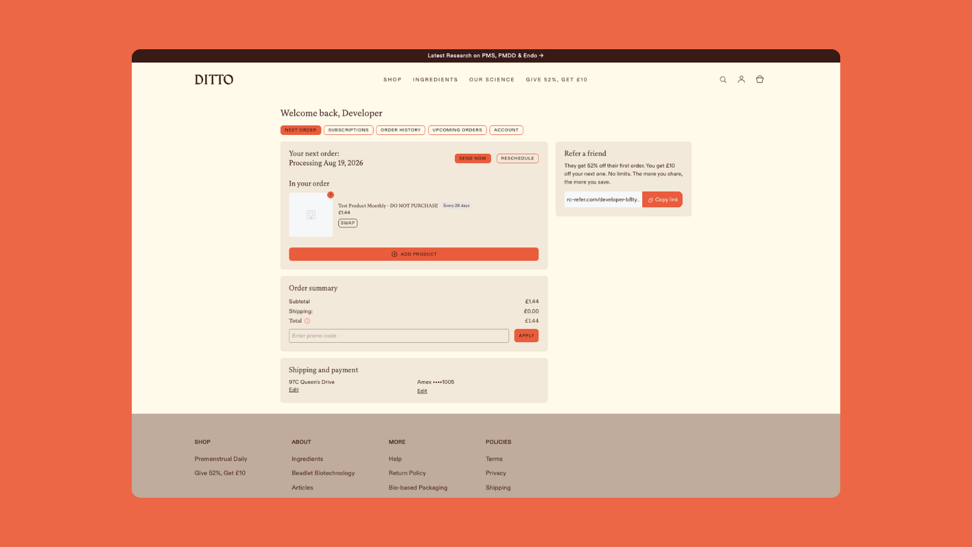Image resolution: width=972 pixels, height=547 pixels.
Task: Click the Every 28 days label
Action: click(456, 205)
